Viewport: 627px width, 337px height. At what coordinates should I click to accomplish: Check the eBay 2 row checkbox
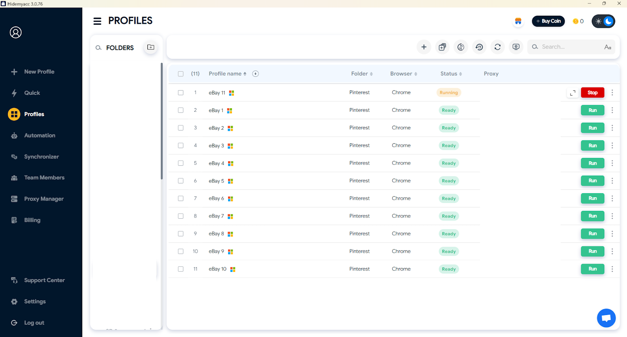181,128
